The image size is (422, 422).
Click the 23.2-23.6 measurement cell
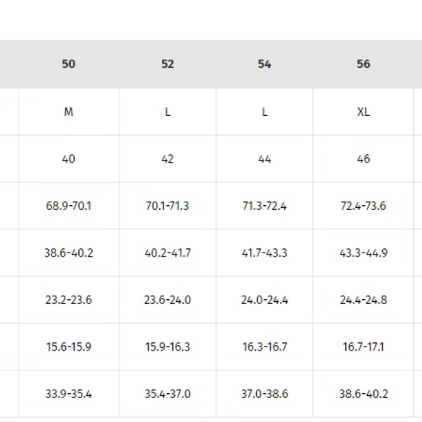[69, 300]
